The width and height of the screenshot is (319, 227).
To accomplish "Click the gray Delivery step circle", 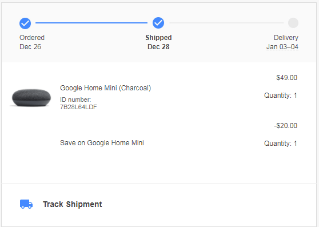I will 293,23.
